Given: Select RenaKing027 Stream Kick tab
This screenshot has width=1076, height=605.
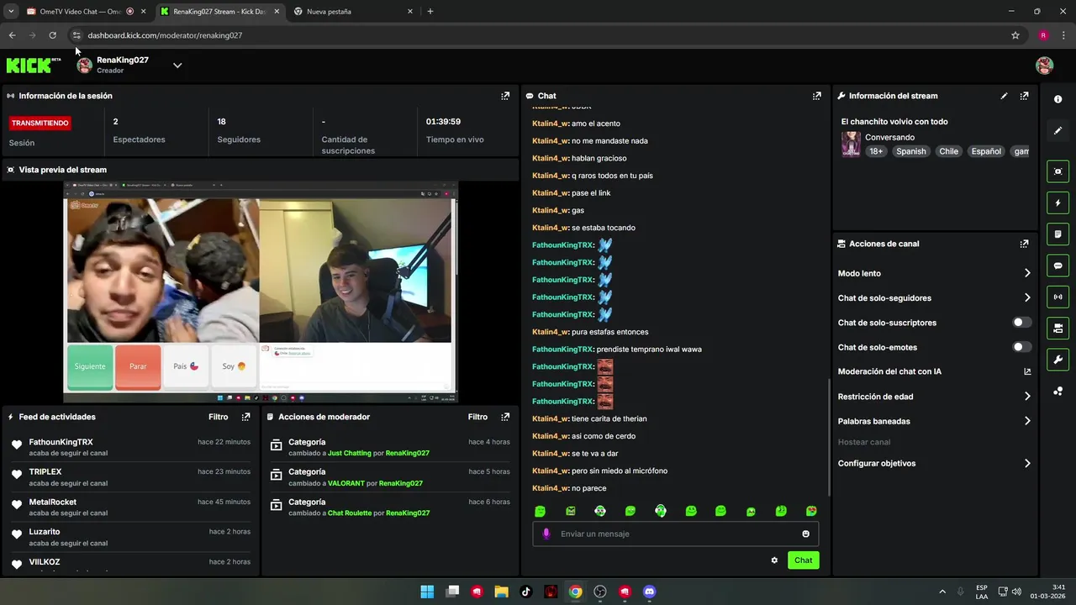Looking at the screenshot, I should coord(219,12).
